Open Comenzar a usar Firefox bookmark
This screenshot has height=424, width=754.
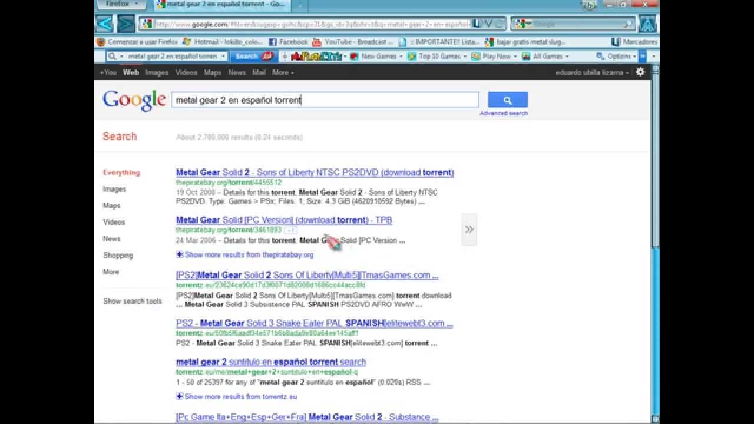[137, 42]
